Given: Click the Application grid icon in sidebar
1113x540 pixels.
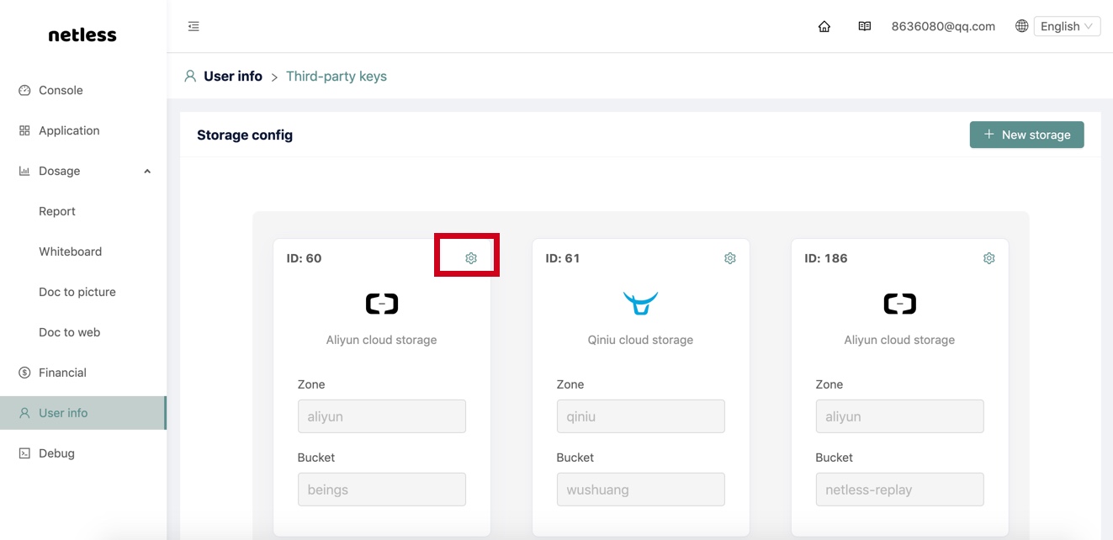Looking at the screenshot, I should [x=24, y=130].
